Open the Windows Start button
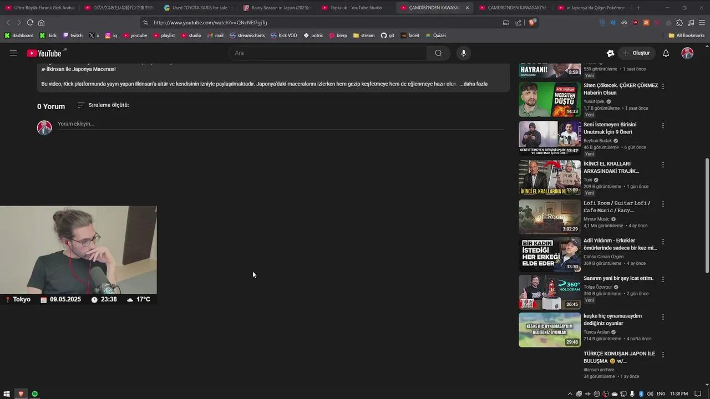This screenshot has width=710, height=399. coord(7,393)
